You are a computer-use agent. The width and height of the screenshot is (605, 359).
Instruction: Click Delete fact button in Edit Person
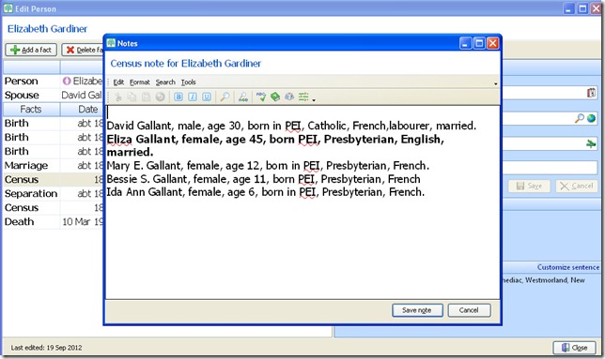click(83, 50)
